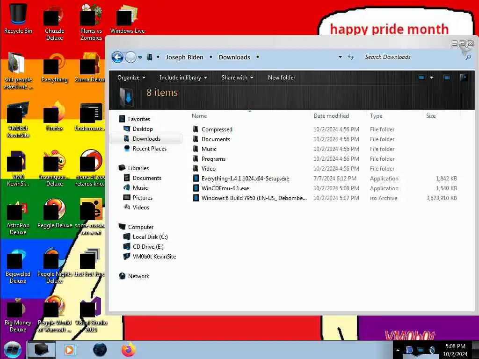Sort by the Name column header
479x359 pixels.
click(x=199, y=116)
